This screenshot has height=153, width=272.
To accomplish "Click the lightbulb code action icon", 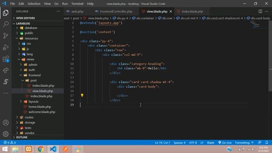I will click(x=82, y=95).
